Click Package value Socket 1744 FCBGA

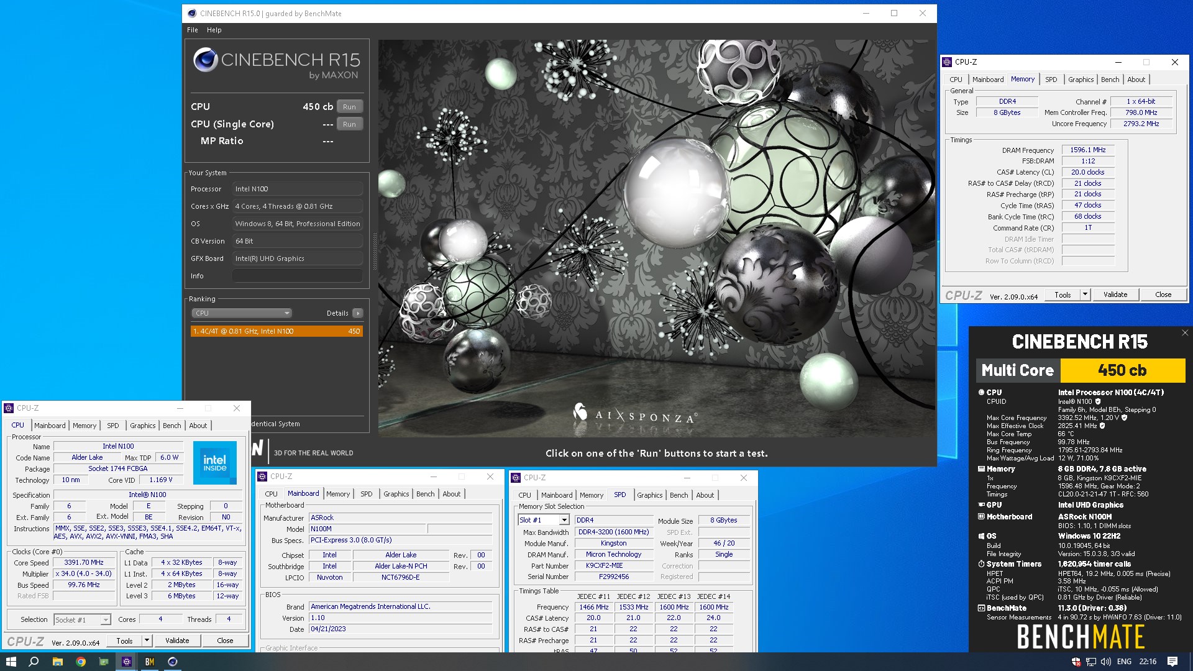[118, 468]
